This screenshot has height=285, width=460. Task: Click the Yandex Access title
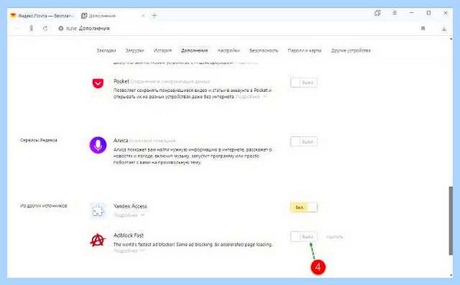(130, 206)
